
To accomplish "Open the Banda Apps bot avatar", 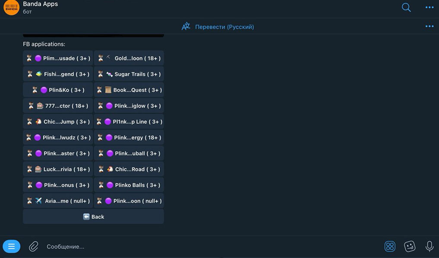I will pos(11,7).
